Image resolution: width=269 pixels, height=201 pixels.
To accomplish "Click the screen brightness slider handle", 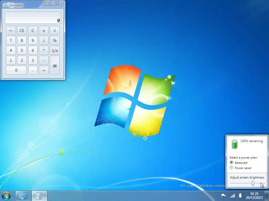I will point(253,183).
